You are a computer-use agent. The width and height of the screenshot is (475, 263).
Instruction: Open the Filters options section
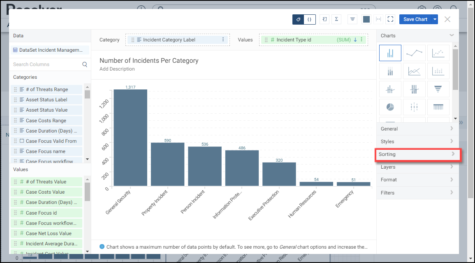pyautogui.click(x=417, y=192)
